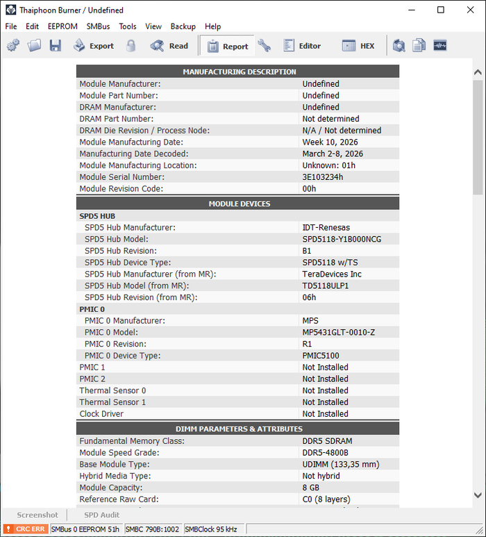
Task: Select the Report view button
Action: 227,46
